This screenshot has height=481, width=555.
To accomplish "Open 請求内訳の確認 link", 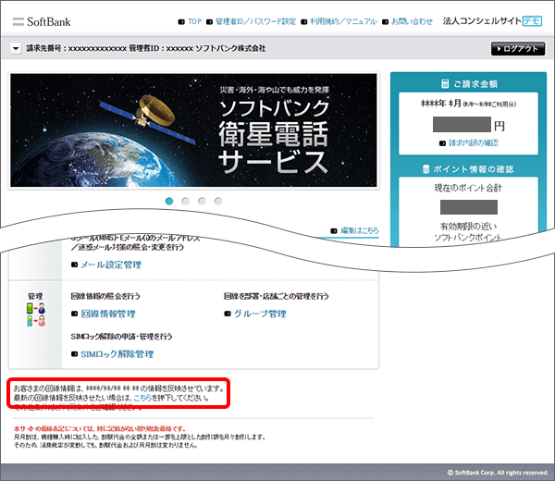I will tap(474, 143).
